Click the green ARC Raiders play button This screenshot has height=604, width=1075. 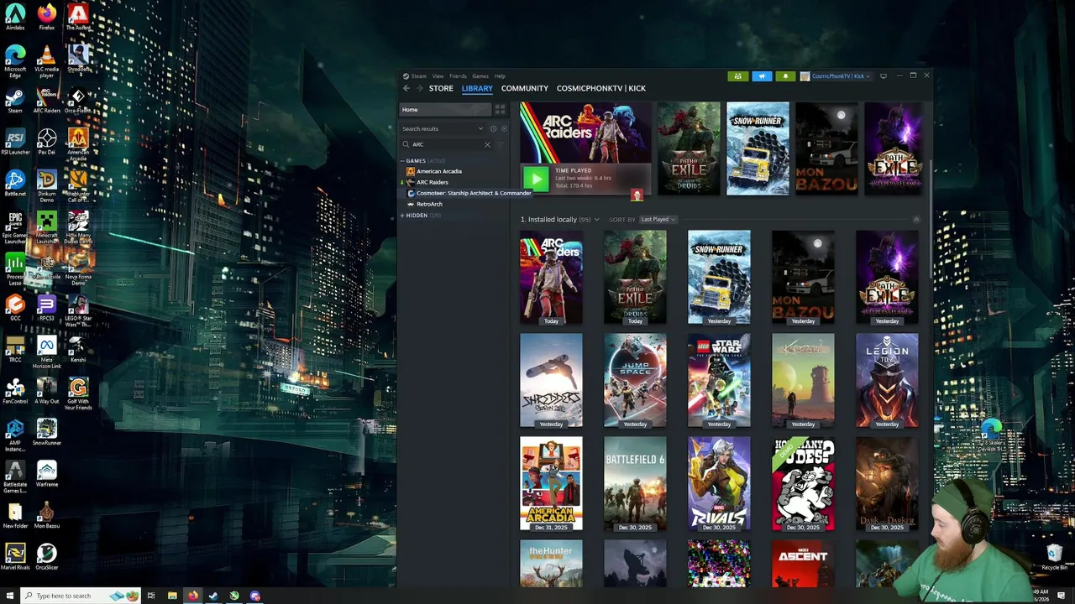tap(536, 178)
